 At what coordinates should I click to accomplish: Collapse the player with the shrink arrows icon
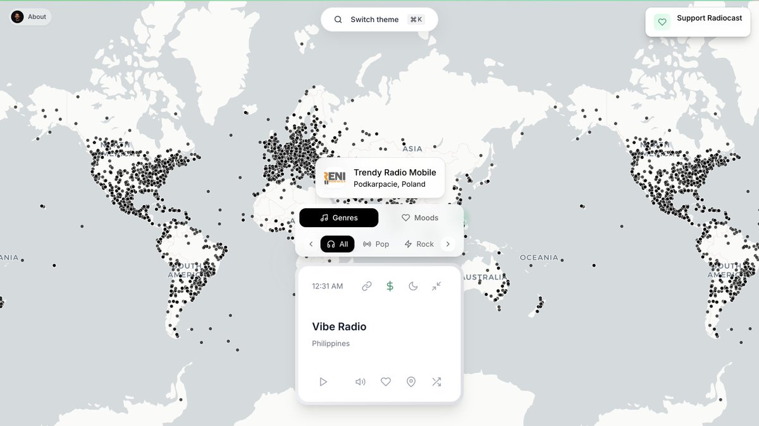coord(436,285)
